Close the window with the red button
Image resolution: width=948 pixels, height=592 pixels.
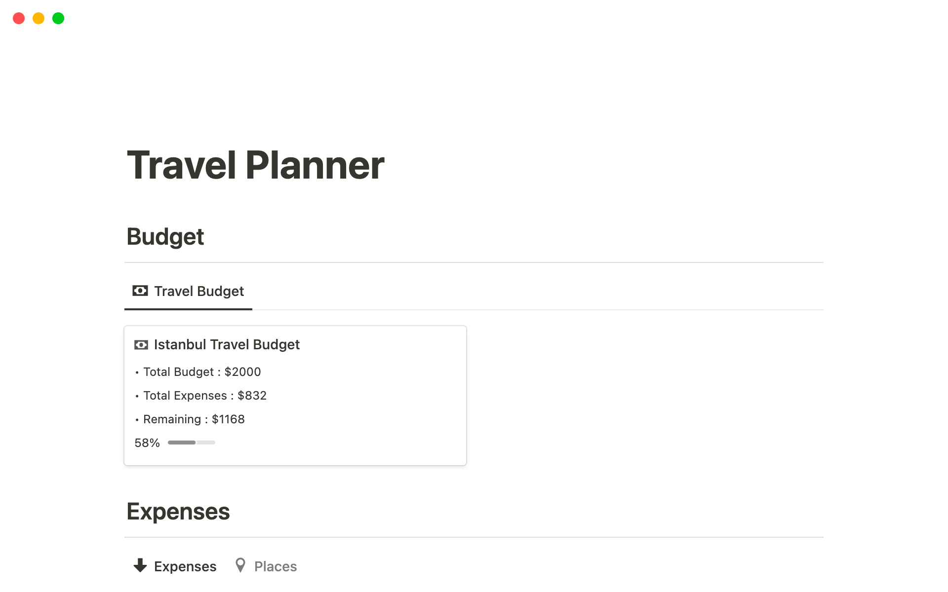(19, 18)
